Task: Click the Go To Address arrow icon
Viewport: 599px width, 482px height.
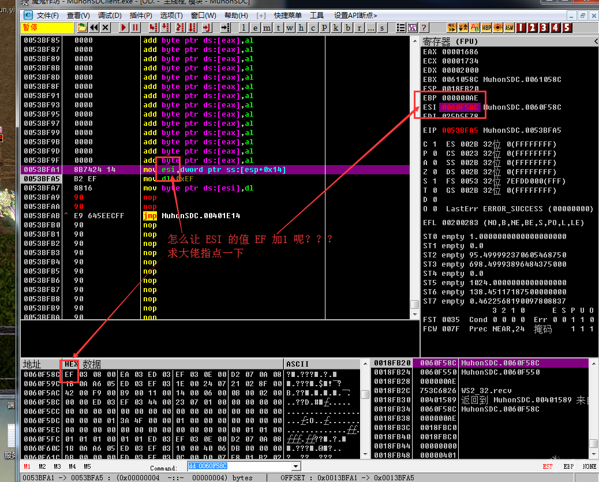Action: coord(226,28)
